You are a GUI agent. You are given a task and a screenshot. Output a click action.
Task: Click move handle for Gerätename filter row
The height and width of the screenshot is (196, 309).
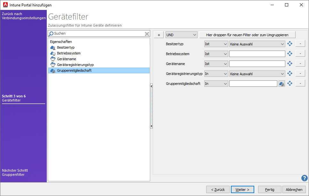[x=290, y=63]
